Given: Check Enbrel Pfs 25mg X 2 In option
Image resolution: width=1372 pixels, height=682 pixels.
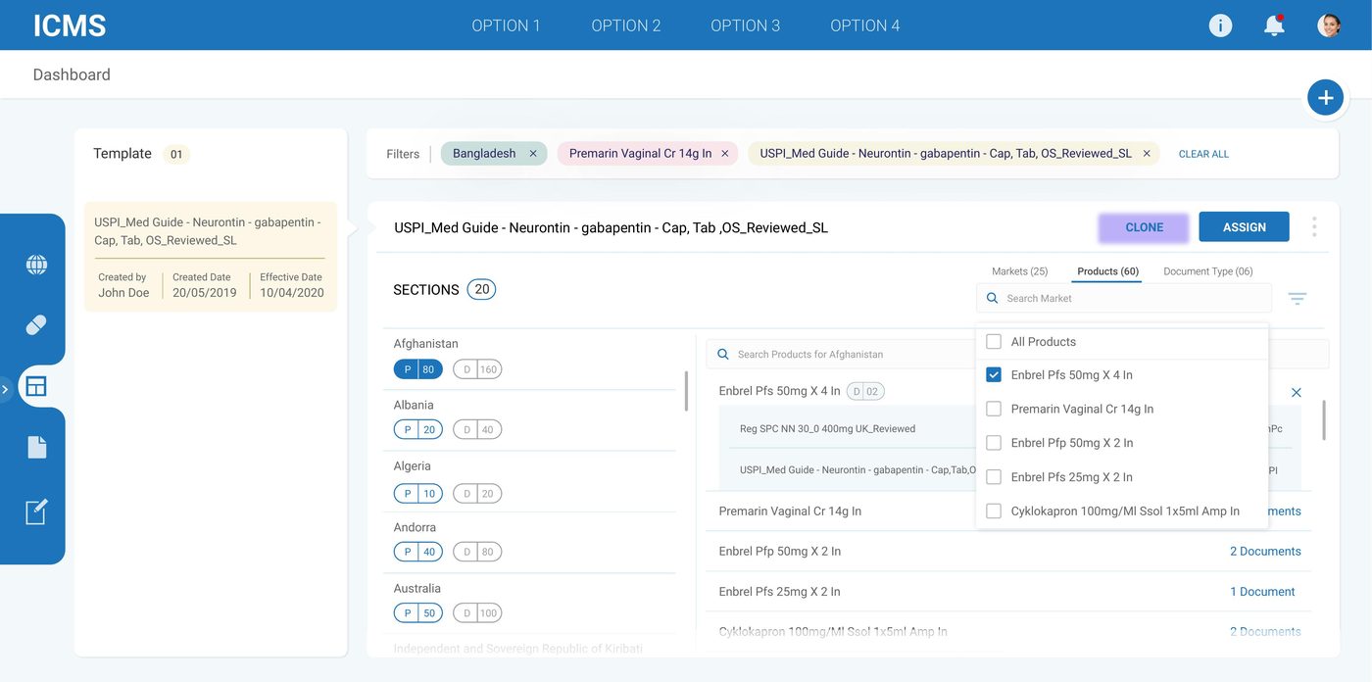Looking at the screenshot, I should (x=994, y=477).
